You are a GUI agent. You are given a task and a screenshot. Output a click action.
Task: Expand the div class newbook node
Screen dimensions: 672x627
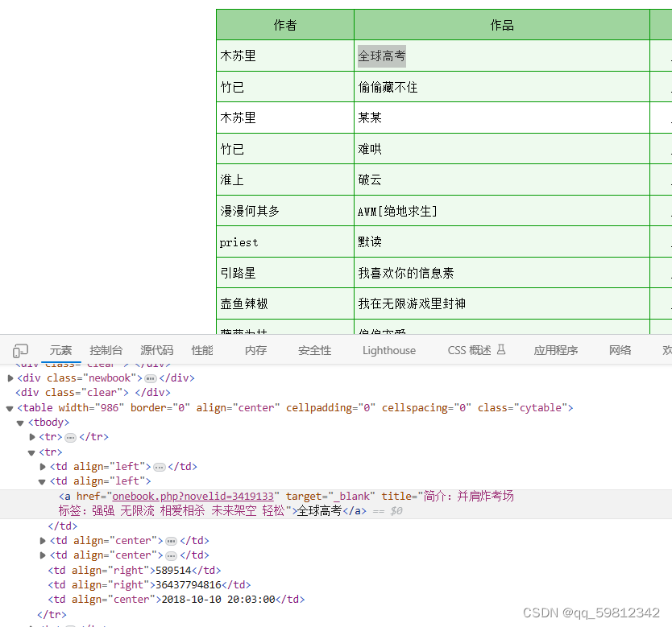tap(10, 378)
